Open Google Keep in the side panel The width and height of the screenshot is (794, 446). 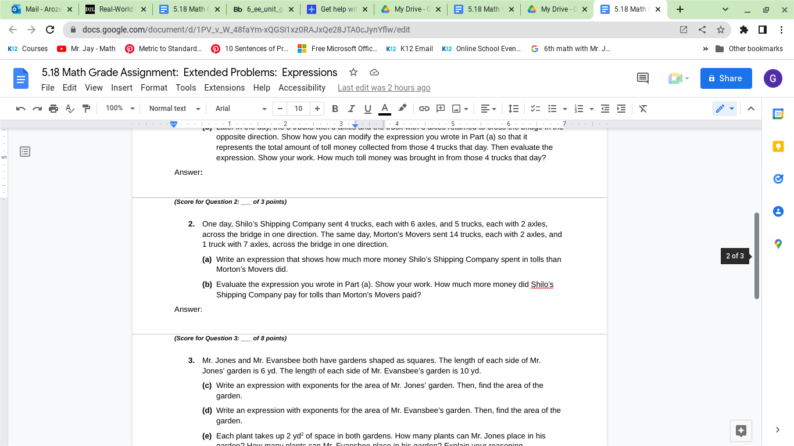click(x=778, y=146)
